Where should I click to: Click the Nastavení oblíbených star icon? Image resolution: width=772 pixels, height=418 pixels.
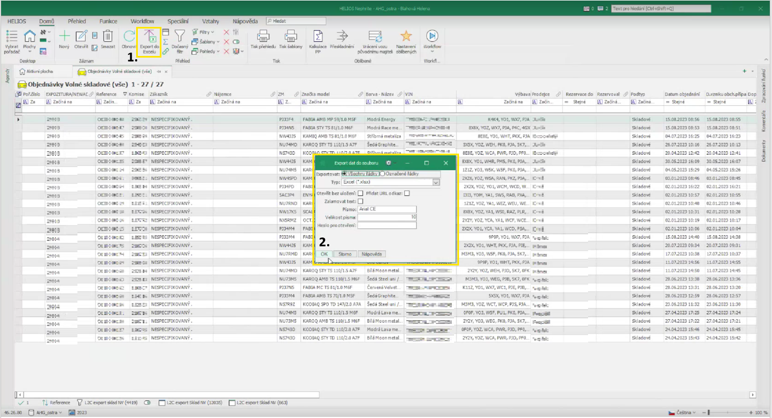coord(406,37)
